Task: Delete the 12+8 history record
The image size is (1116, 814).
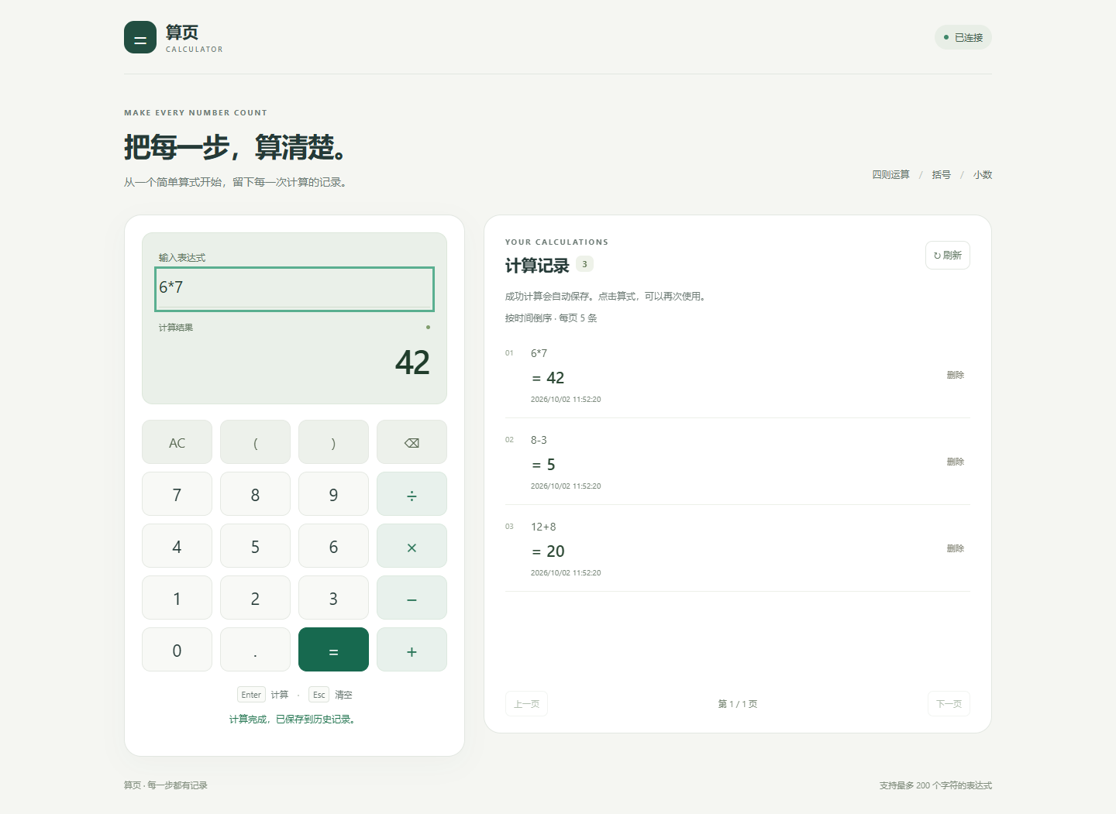Action: pos(955,548)
